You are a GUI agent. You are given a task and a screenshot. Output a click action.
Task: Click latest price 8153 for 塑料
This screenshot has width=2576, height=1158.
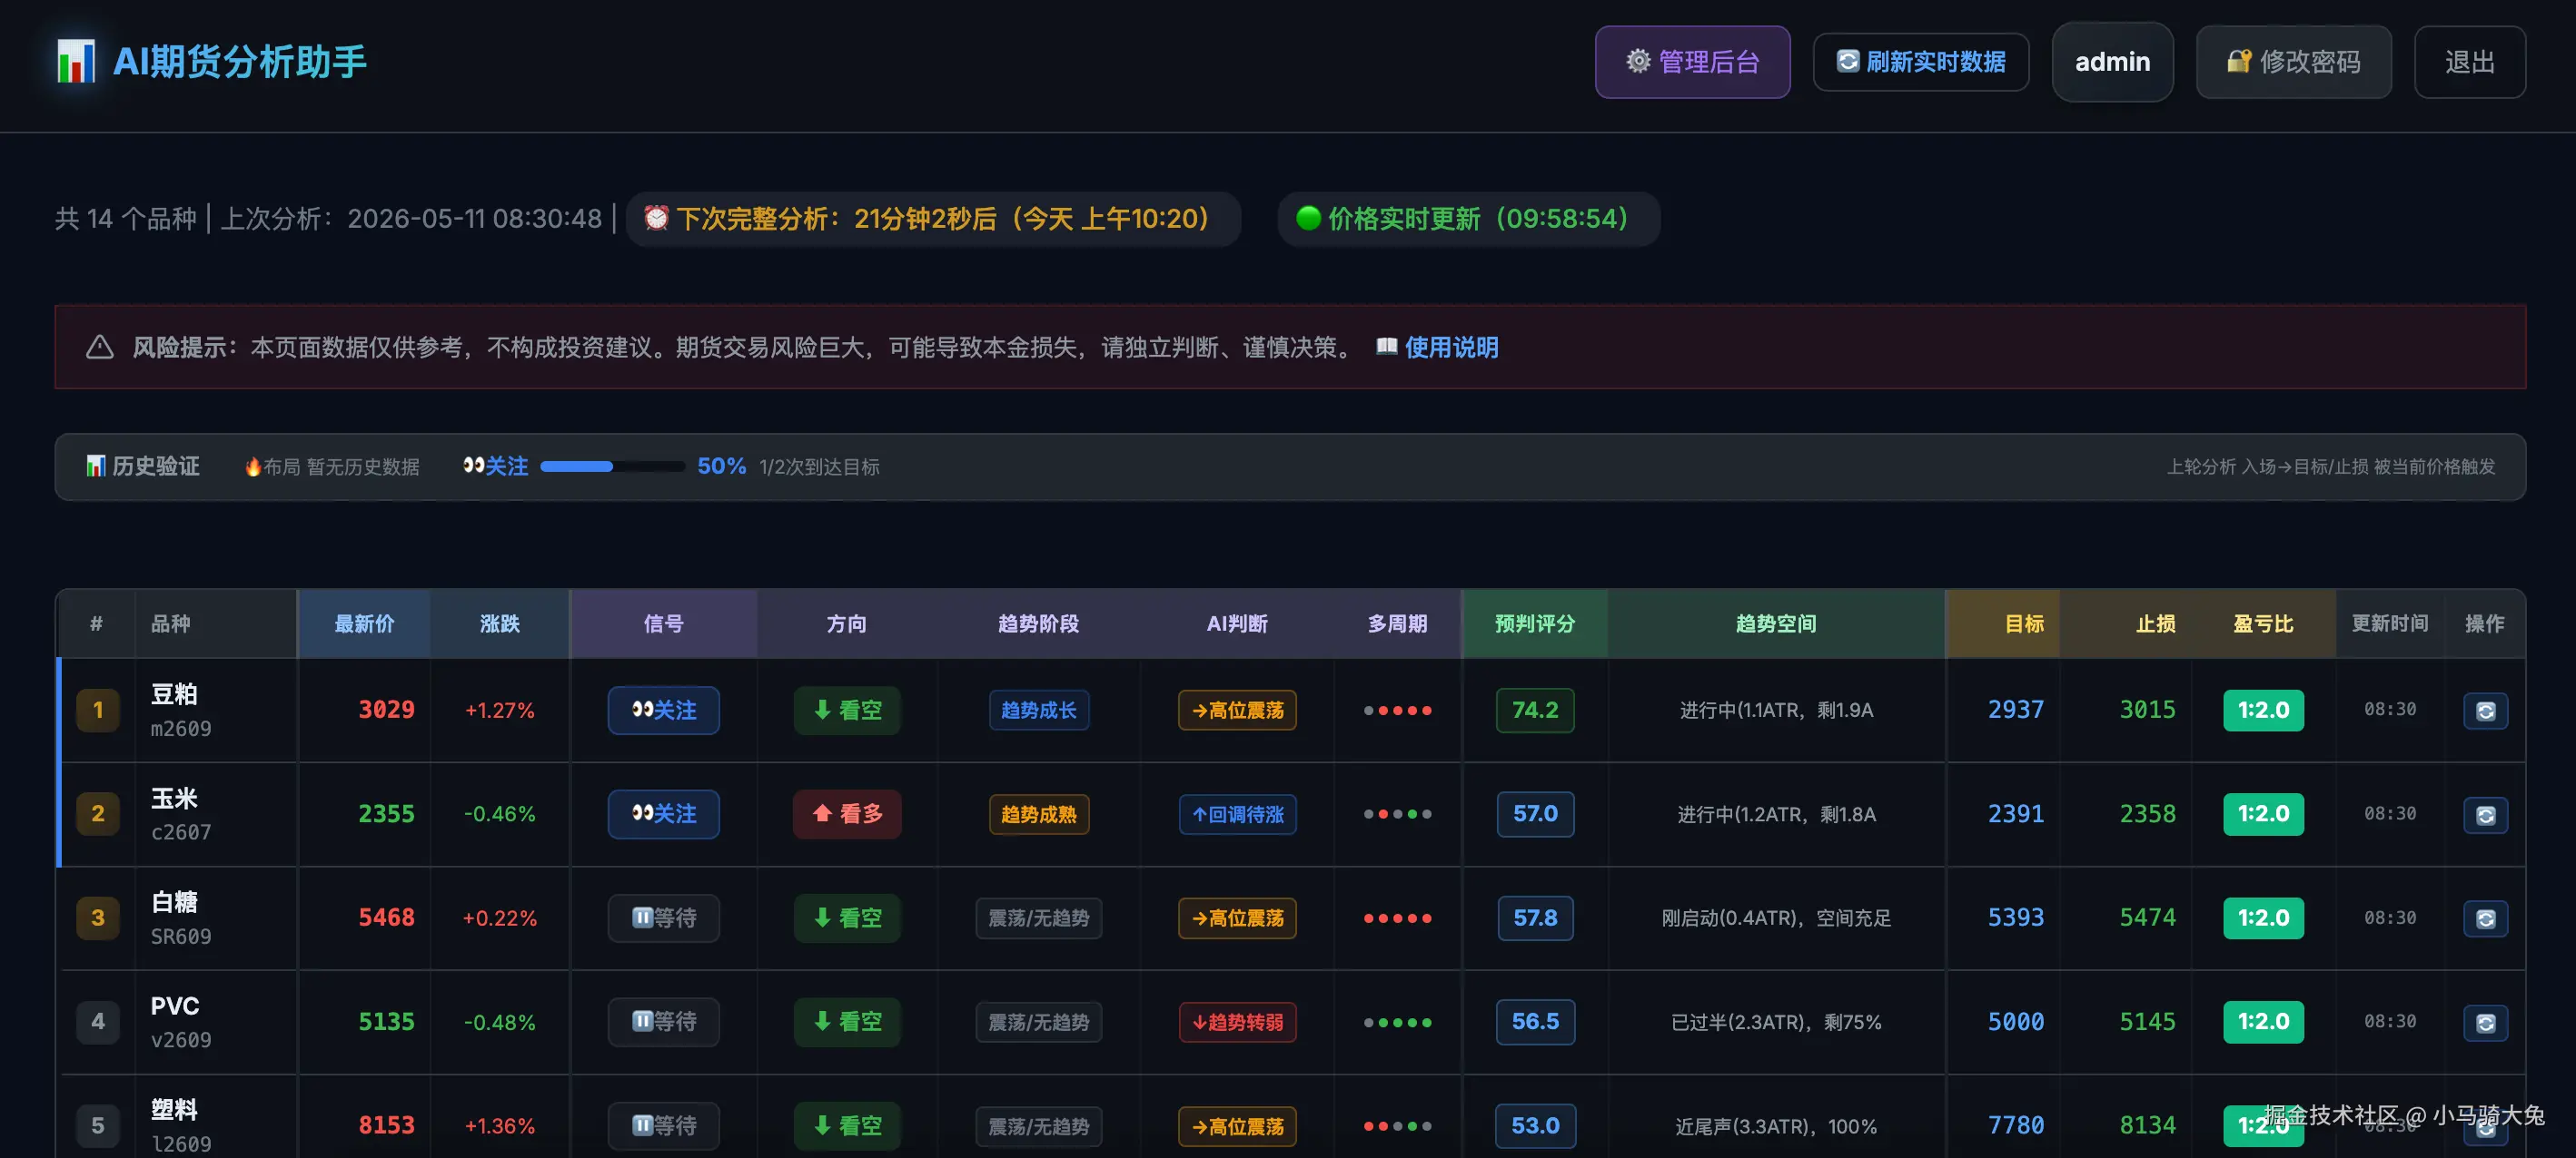tap(386, 1126)
